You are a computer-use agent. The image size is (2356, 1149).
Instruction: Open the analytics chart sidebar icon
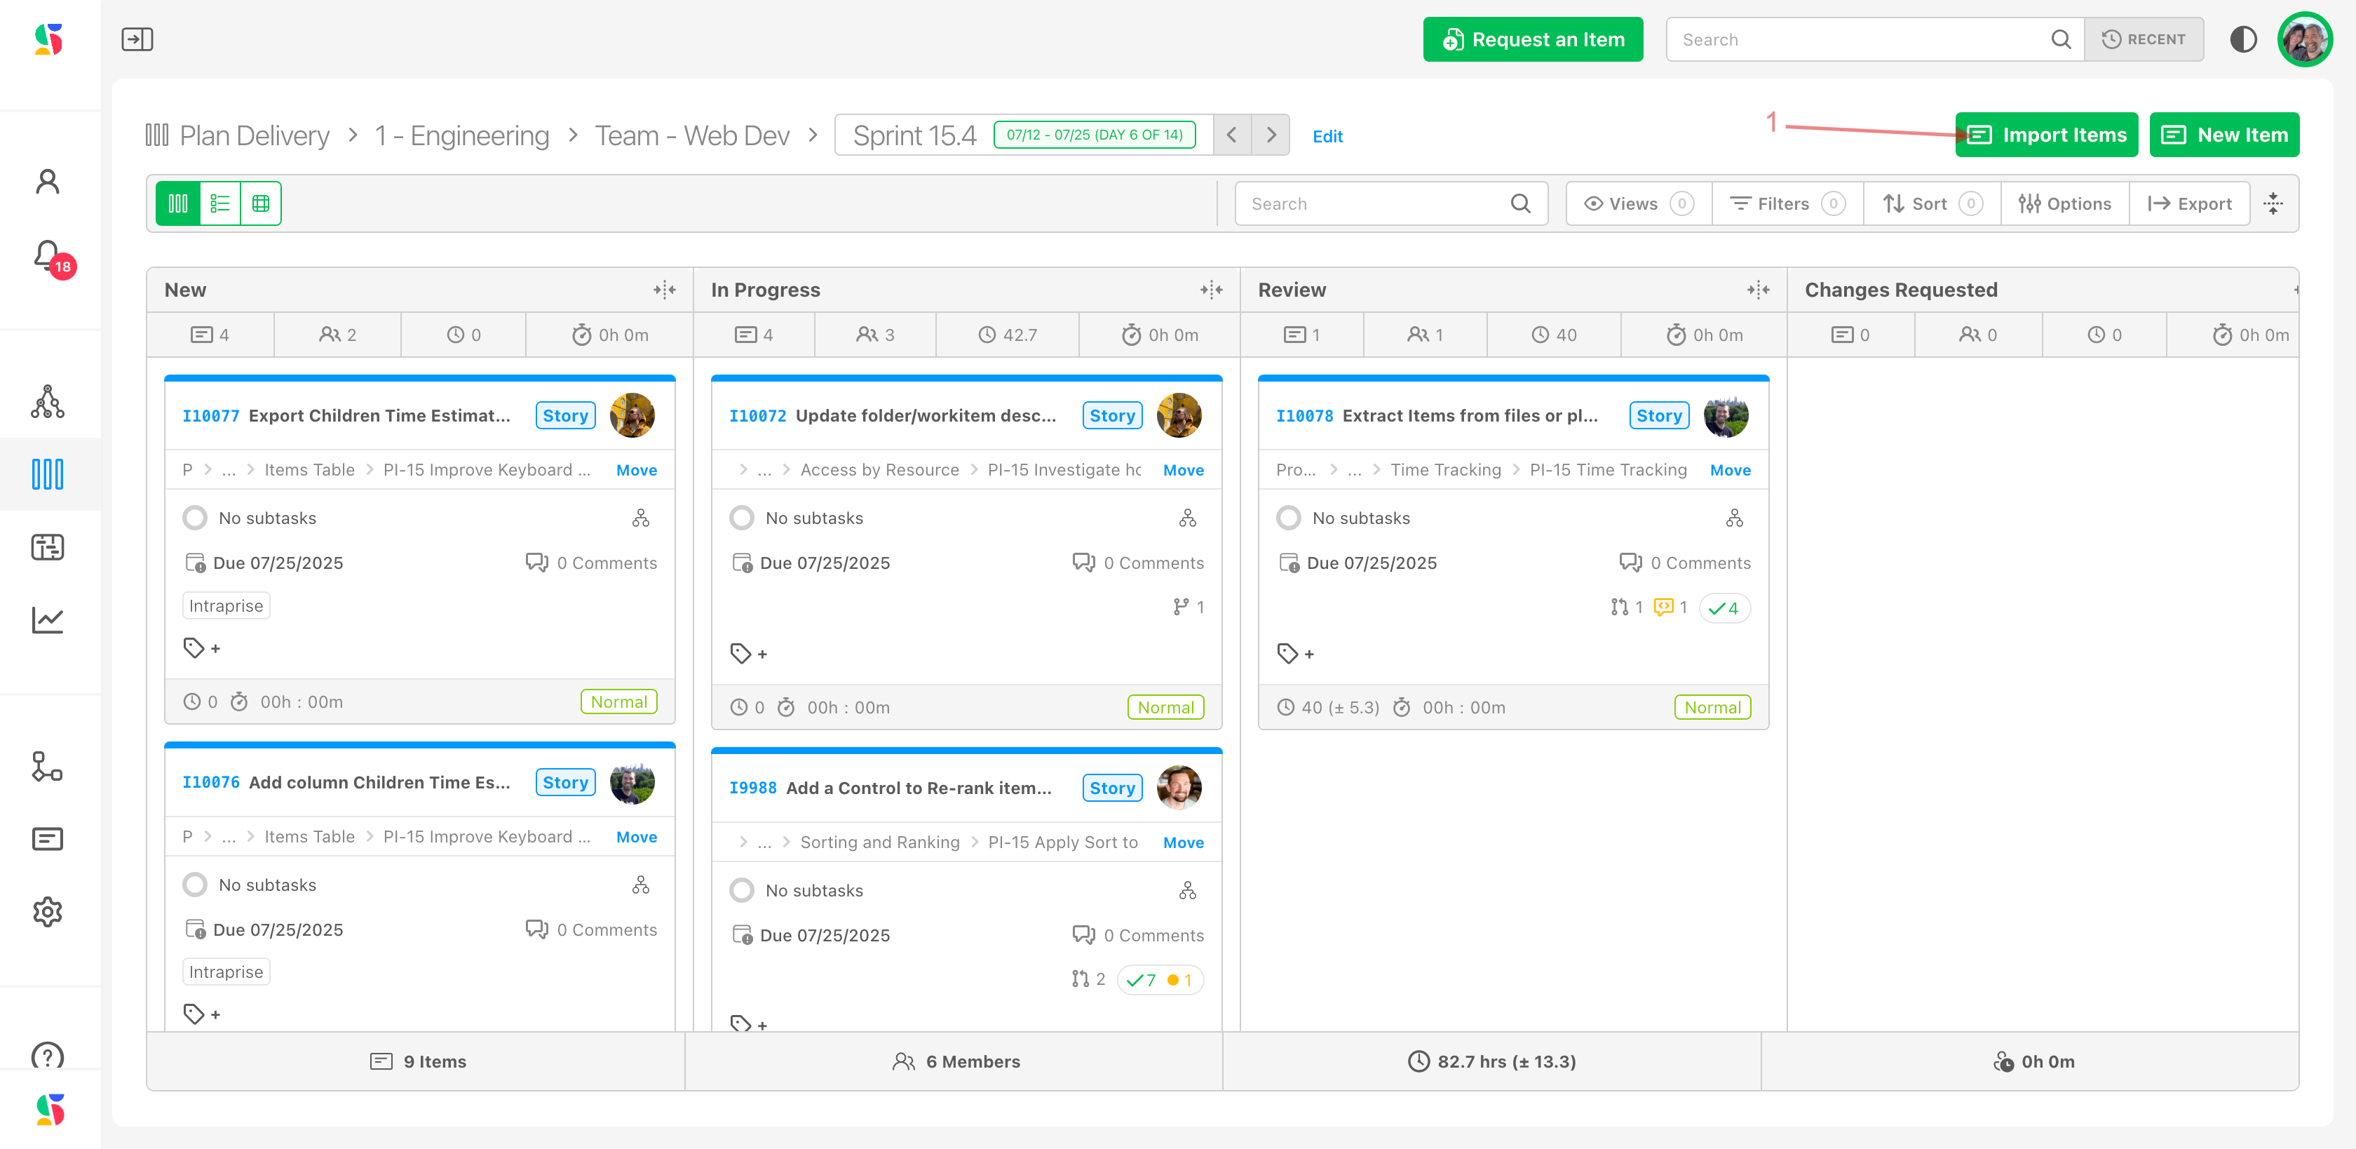(x=48, y=619)
